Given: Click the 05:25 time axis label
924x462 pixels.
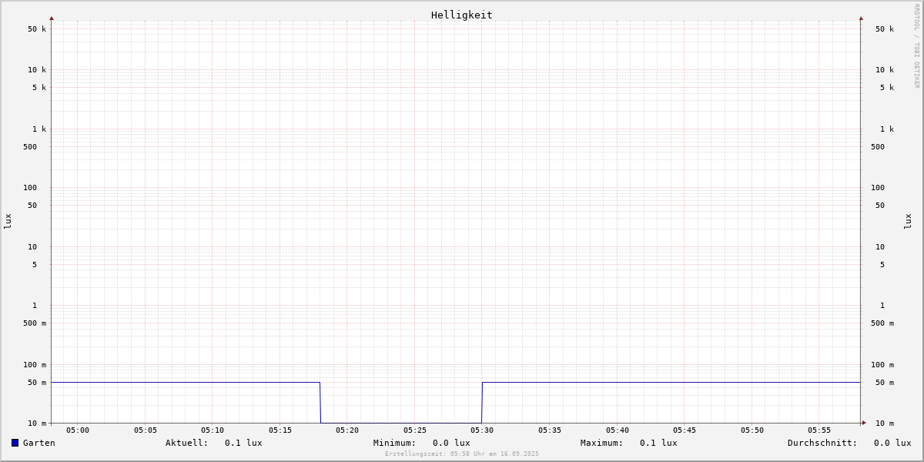Looking at the screenshot, I should point(415,430).
